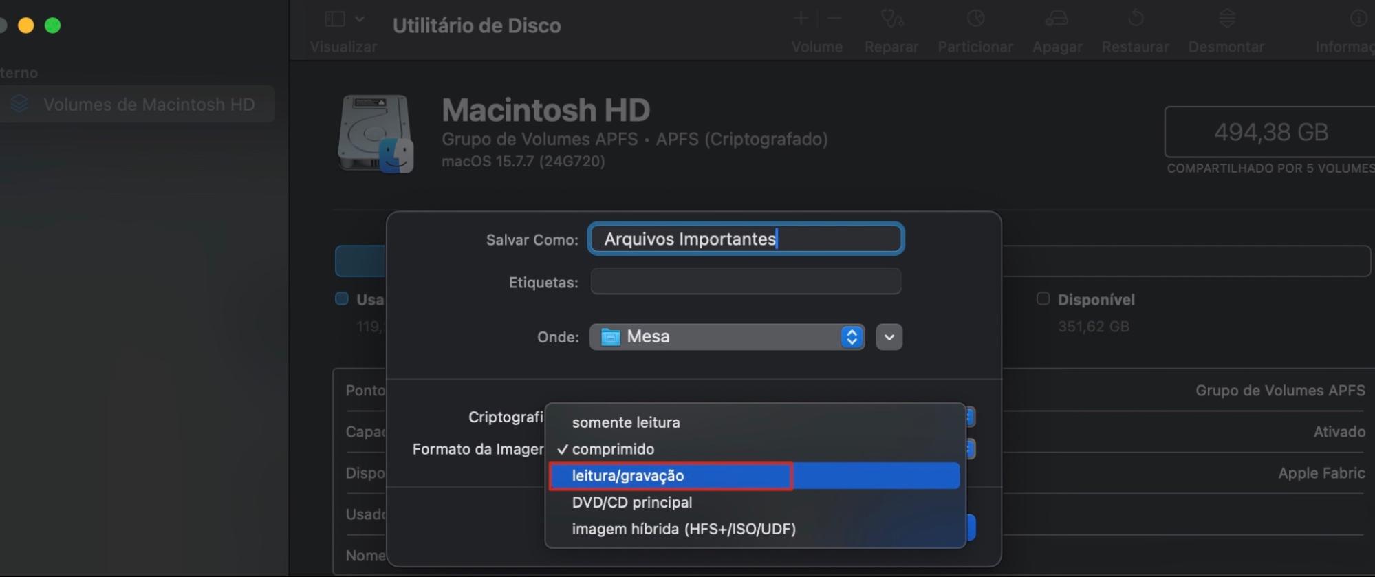The image size is (1375, 577).
Task: Click the Usado legend blue square
Action: click(341, 298)
